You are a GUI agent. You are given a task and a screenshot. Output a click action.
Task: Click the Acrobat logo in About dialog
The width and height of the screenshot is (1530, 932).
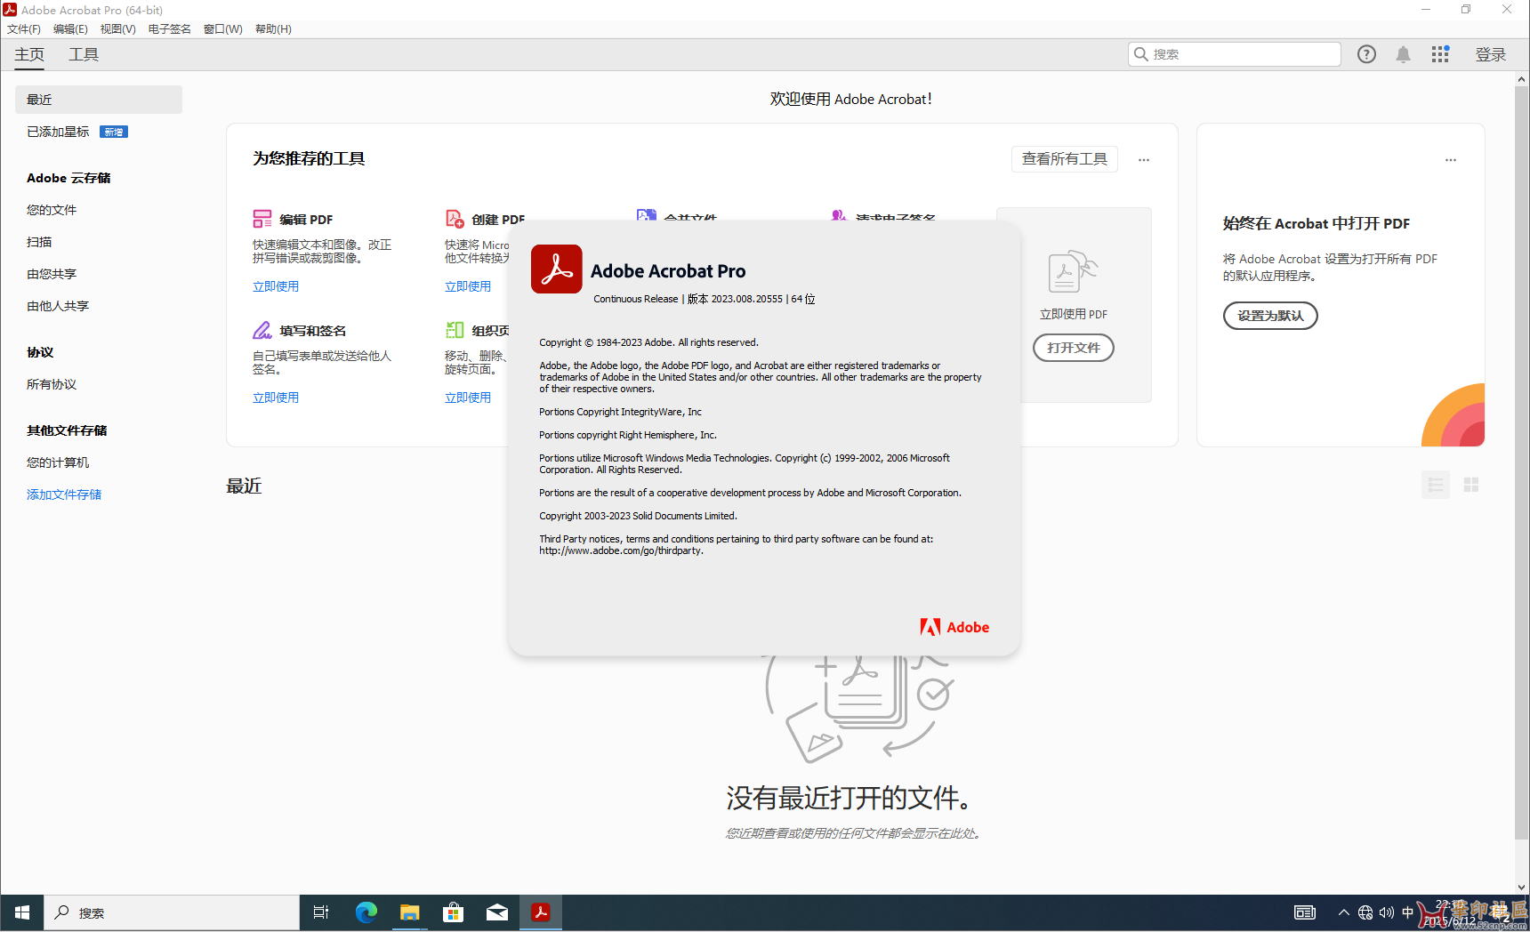tap(557, 269)
